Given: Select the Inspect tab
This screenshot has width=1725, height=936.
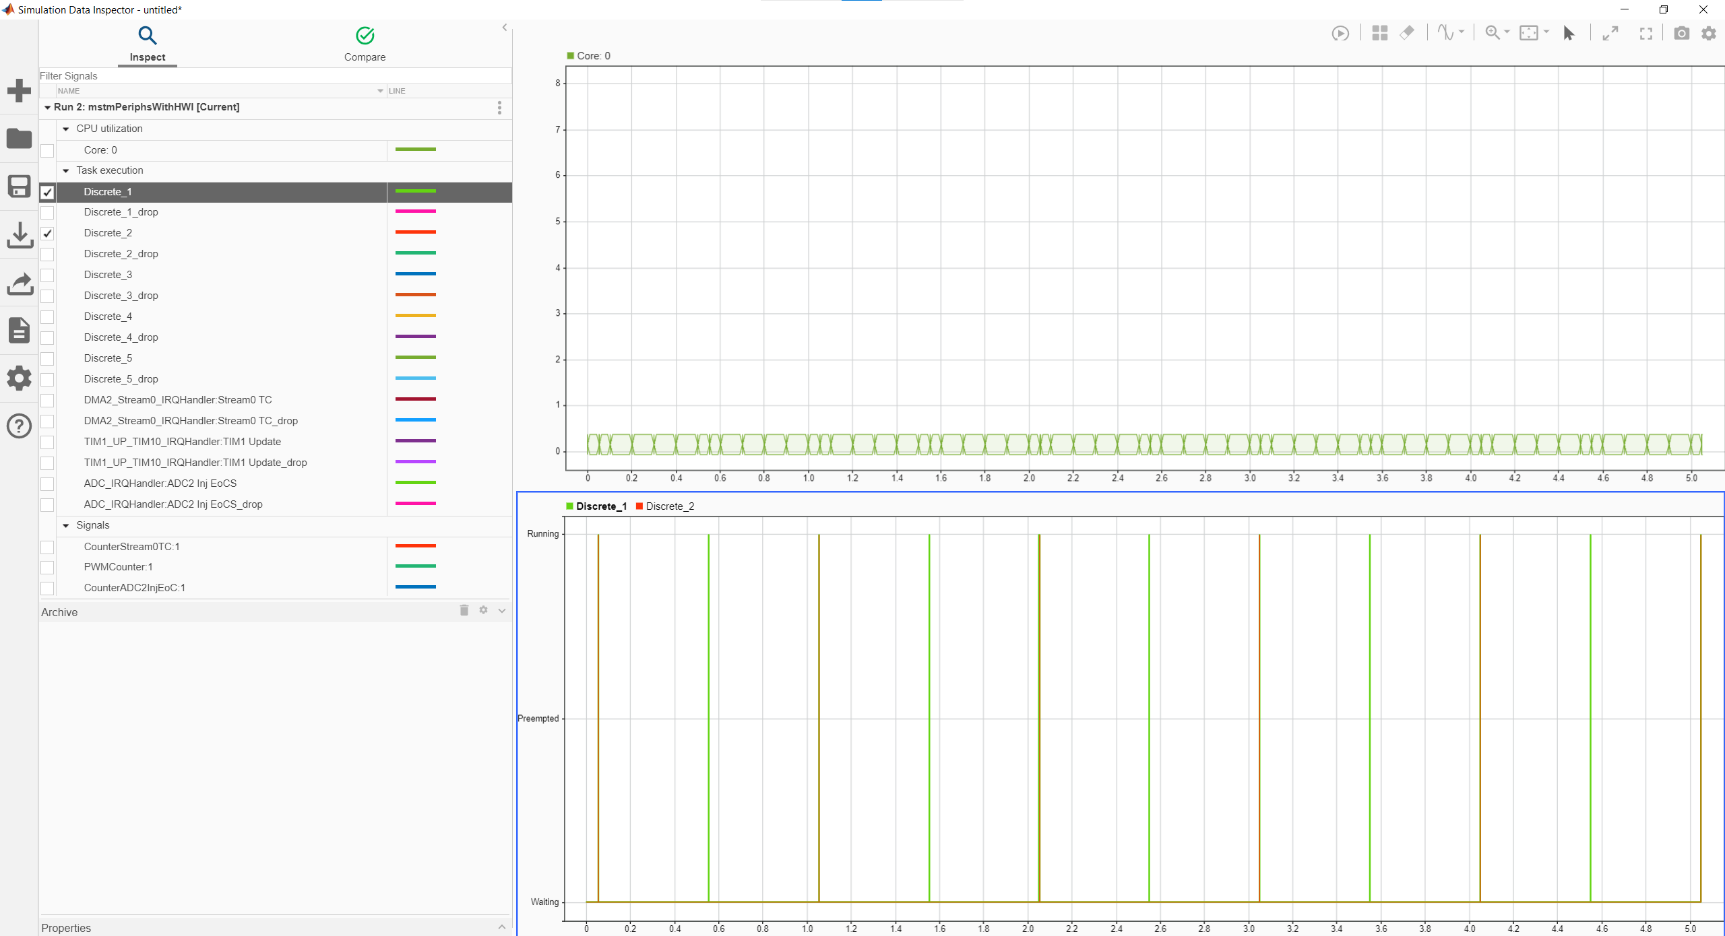Looking at the screenshot, I should (147, 44).
